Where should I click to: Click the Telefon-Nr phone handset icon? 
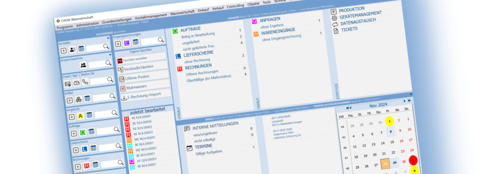coord(85,82)
